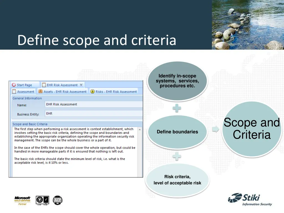Click the plus sign below Define boundaries

pyautogui.click(x=176, y=157)
